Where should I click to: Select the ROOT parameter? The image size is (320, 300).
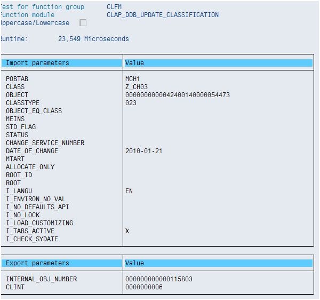coord(13,183)
